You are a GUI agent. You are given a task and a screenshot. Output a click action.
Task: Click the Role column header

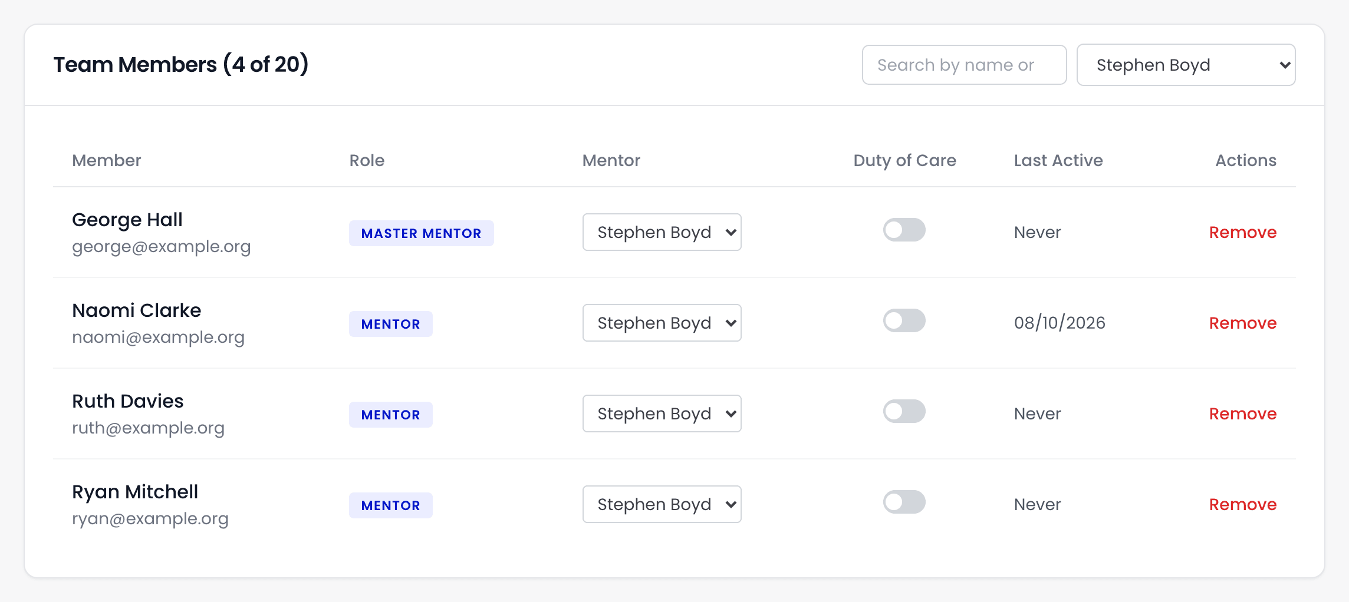coord(367,160)
